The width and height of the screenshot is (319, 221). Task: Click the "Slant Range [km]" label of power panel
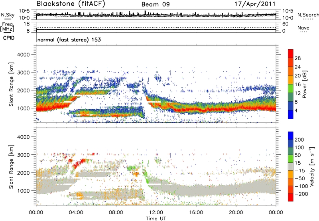[x=11, y=84]
